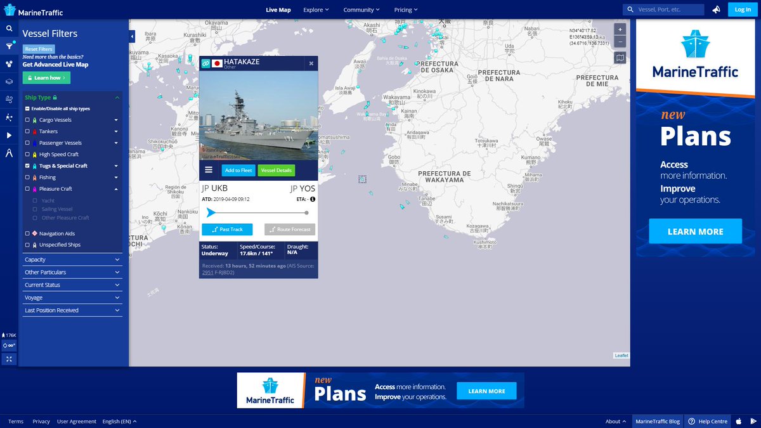Expand the Last Position Received section
The height and width of the screenshot is (428, 761).
click(x=72, y=310)
